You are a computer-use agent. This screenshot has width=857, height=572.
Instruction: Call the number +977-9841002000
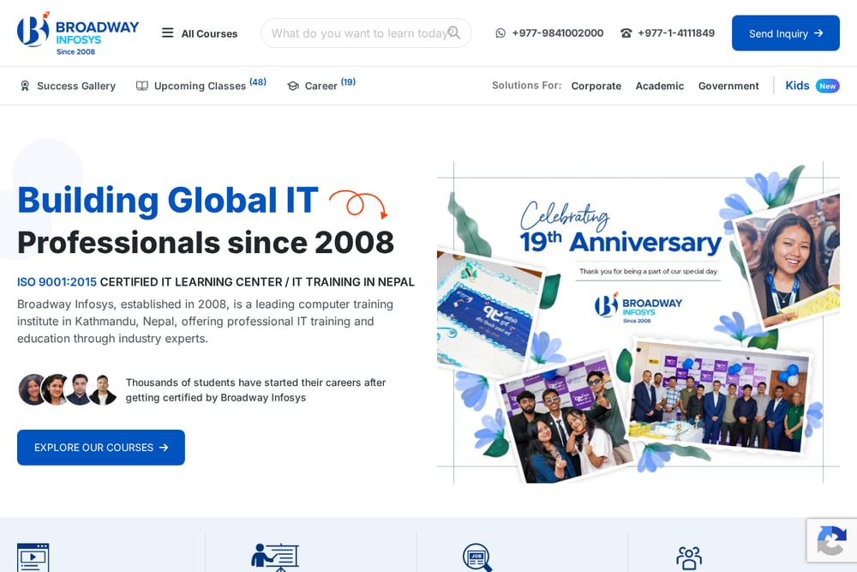(558, 33)
